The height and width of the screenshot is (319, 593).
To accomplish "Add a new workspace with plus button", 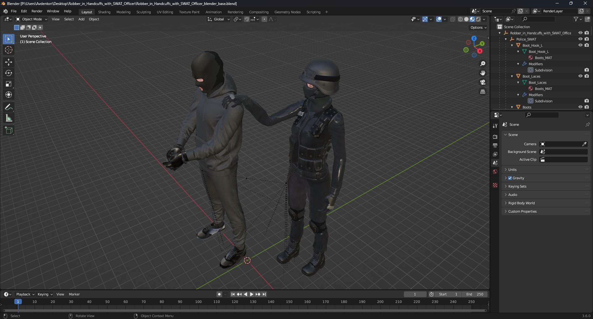I will 326,12.
